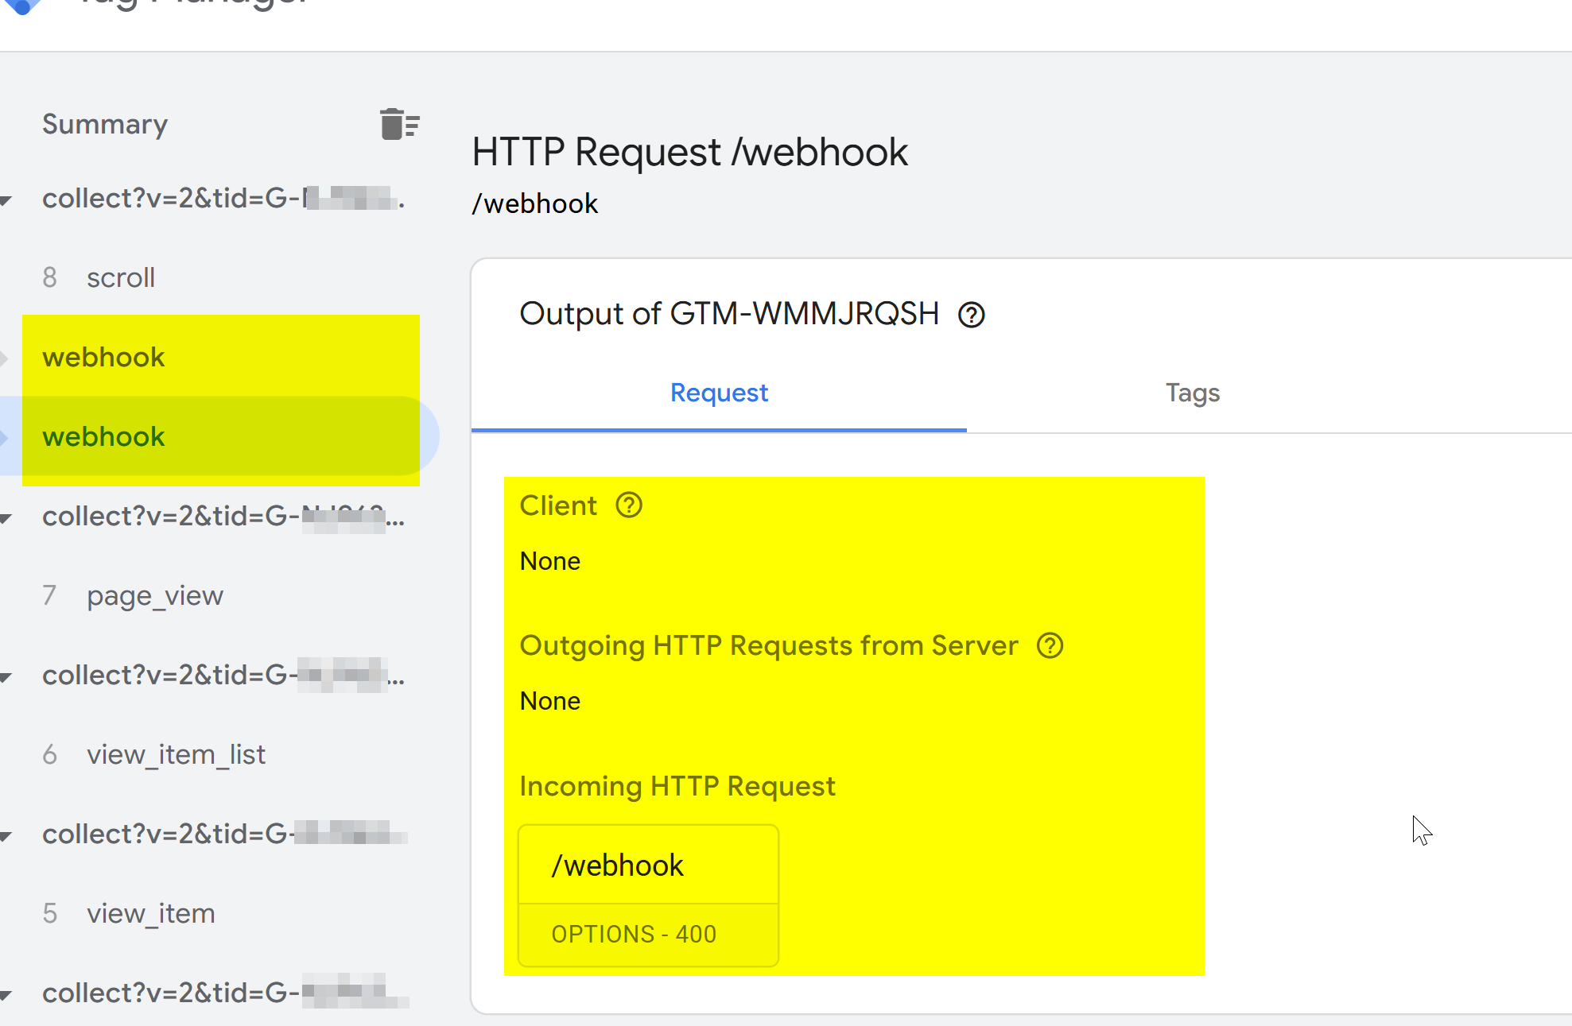Open help icon next to Output of GTM-WMMJRQSH
Screen dimensions: 1572x1026
pos(971,315)
